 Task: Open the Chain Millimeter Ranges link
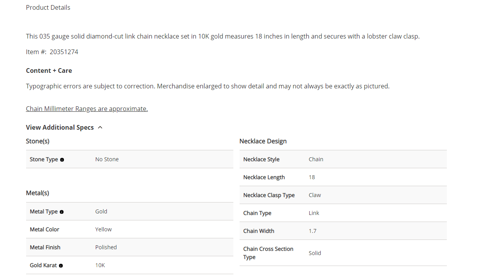pyautogui.click(x=87, y=109)
